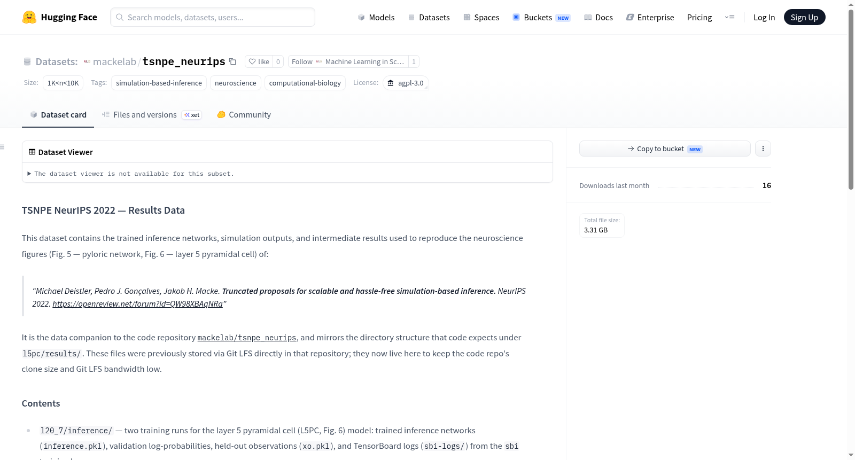Click the Datasets breadcrumb label
Image resolution: width=855 pixels, height=460 pixels.
(57, 61)
